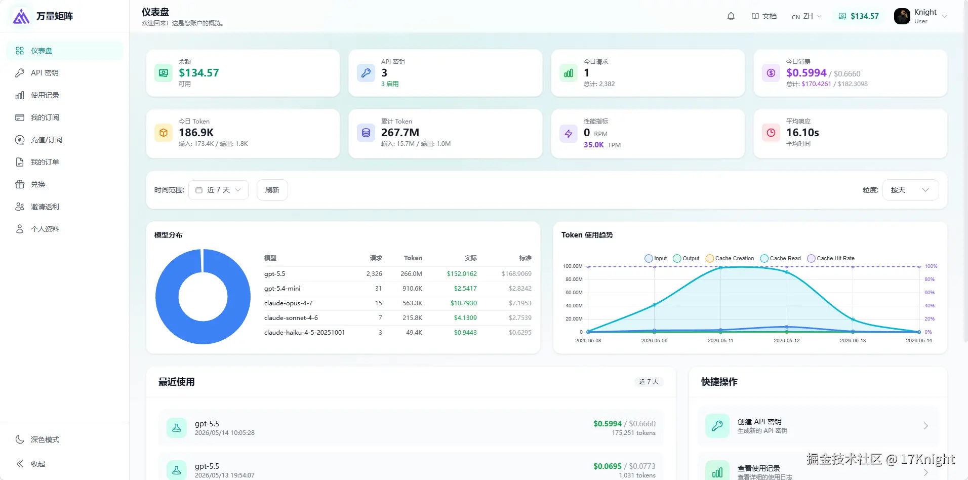Toggle 深色模式 dark mode

[65, 439]
